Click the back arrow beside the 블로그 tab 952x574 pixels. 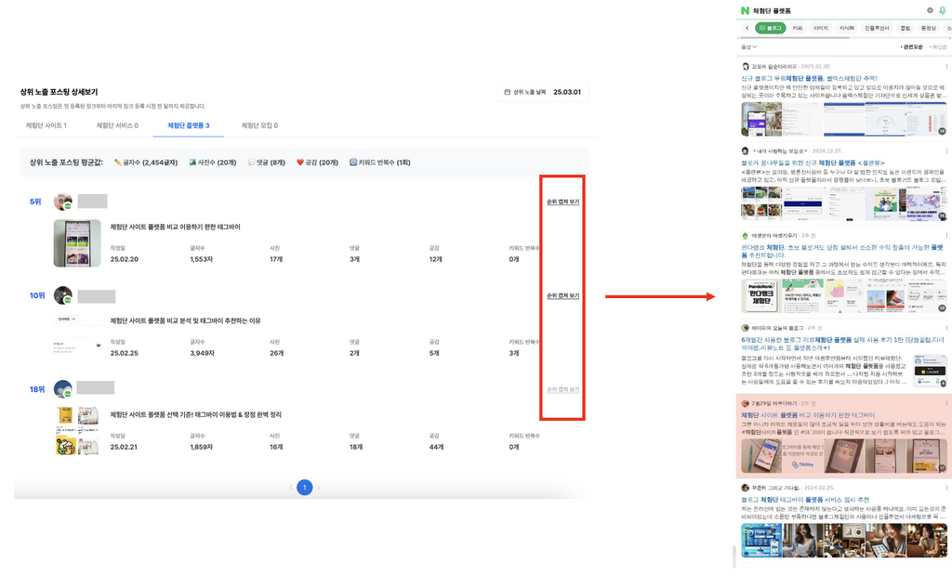click(x=747, y=28)
